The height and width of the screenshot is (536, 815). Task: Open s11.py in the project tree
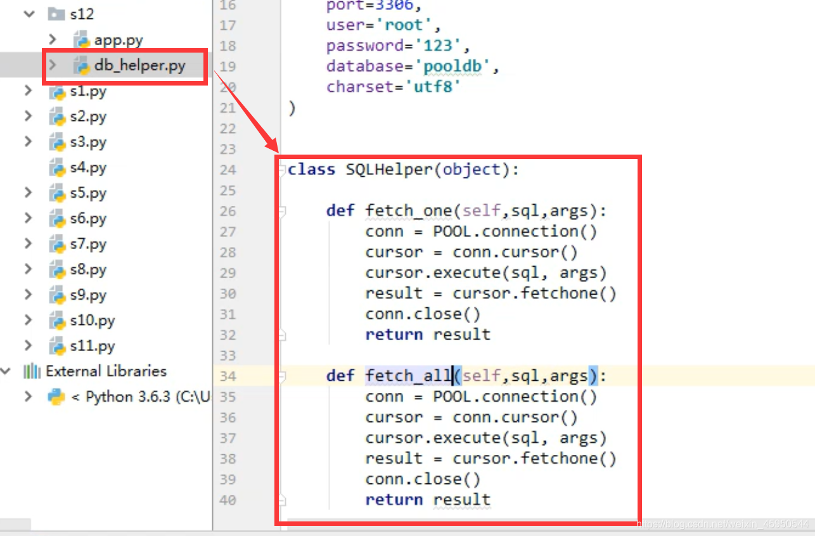click(x=93, y=346)
